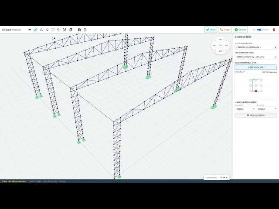Image resolution: width=279 pixels, height=209 pixels.
Task: Click the copy tool icon
Action: (59, 30)
